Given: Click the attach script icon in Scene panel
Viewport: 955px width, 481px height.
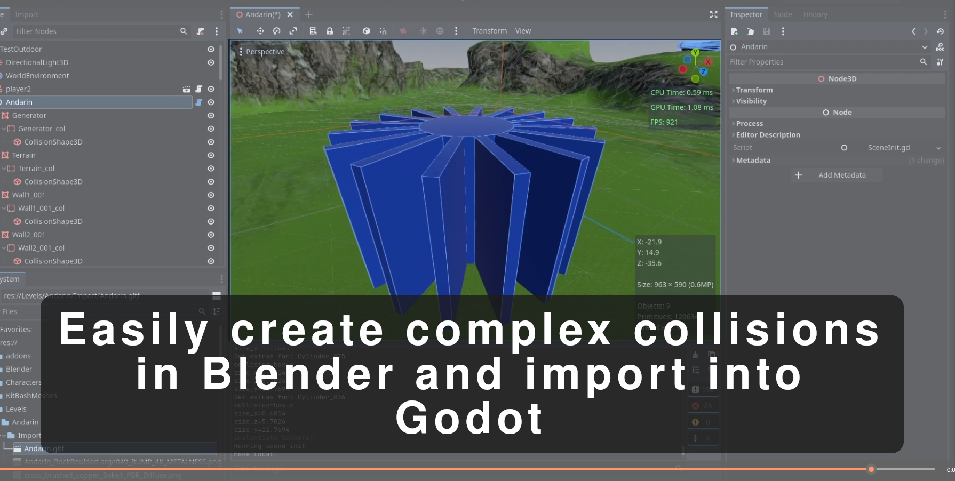Looking at the screenshot, I should click(x=200, y=31).
